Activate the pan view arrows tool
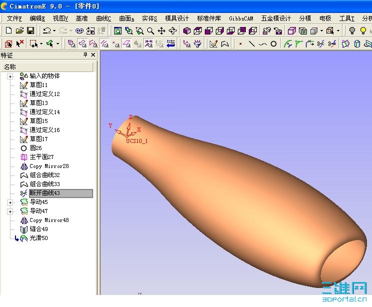The height and width of the screenshot is (307, 372). coord(161,30)
